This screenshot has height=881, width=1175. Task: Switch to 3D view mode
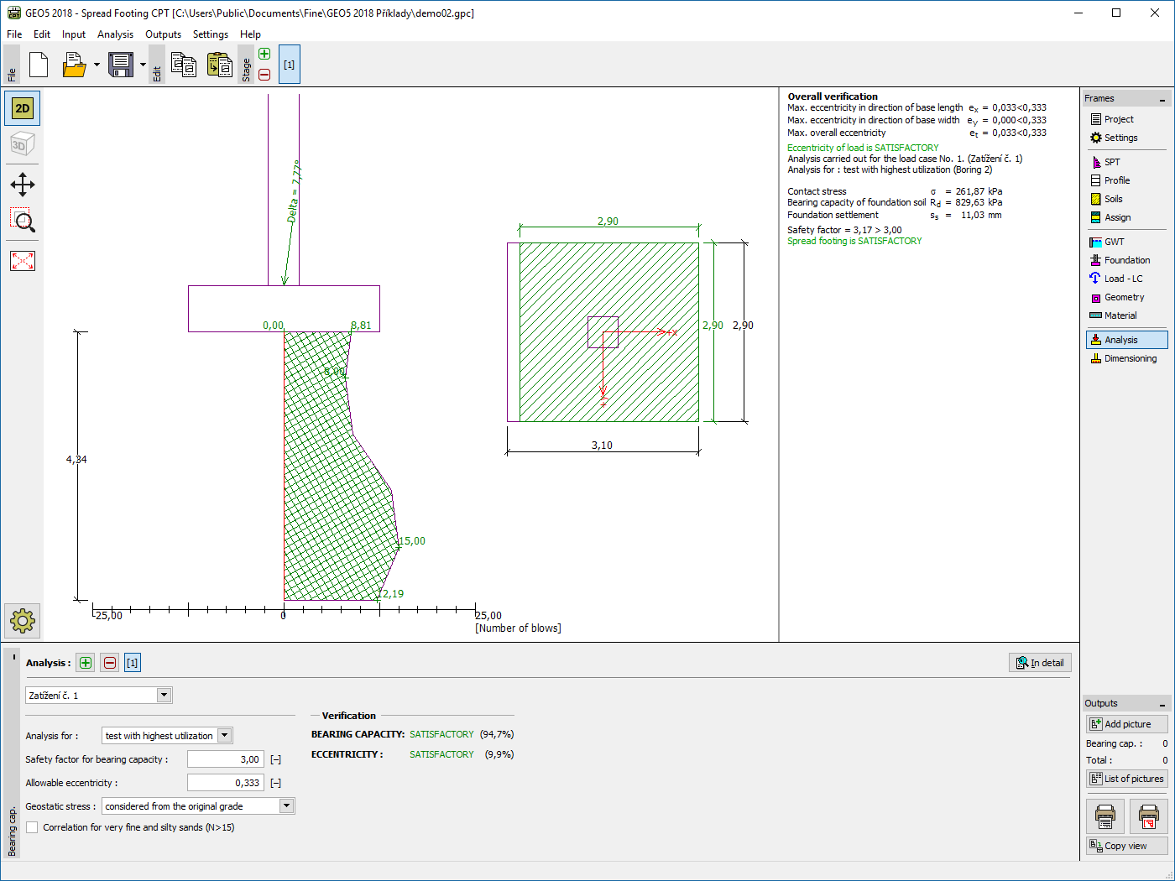23,145
